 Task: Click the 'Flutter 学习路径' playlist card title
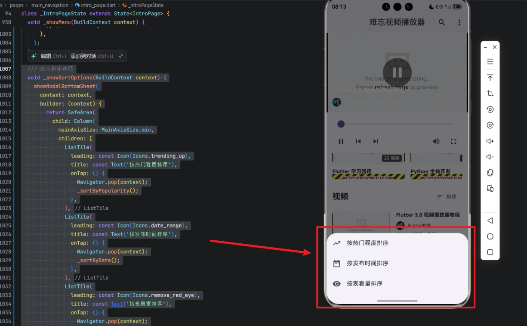[x=351, y=171]
